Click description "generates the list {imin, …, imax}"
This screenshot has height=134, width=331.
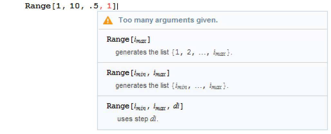[172, 86]
